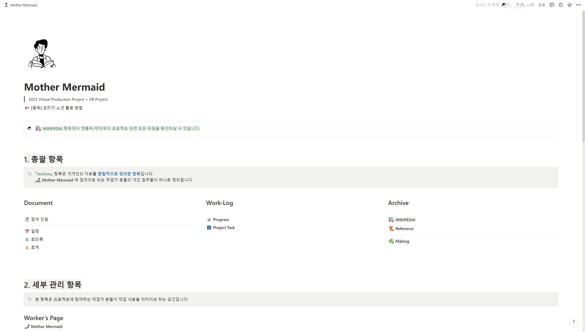Image resolution: width=585 pixels, height=332 pixels.
Task: Open the Making page link
Action: coord(402,241)
